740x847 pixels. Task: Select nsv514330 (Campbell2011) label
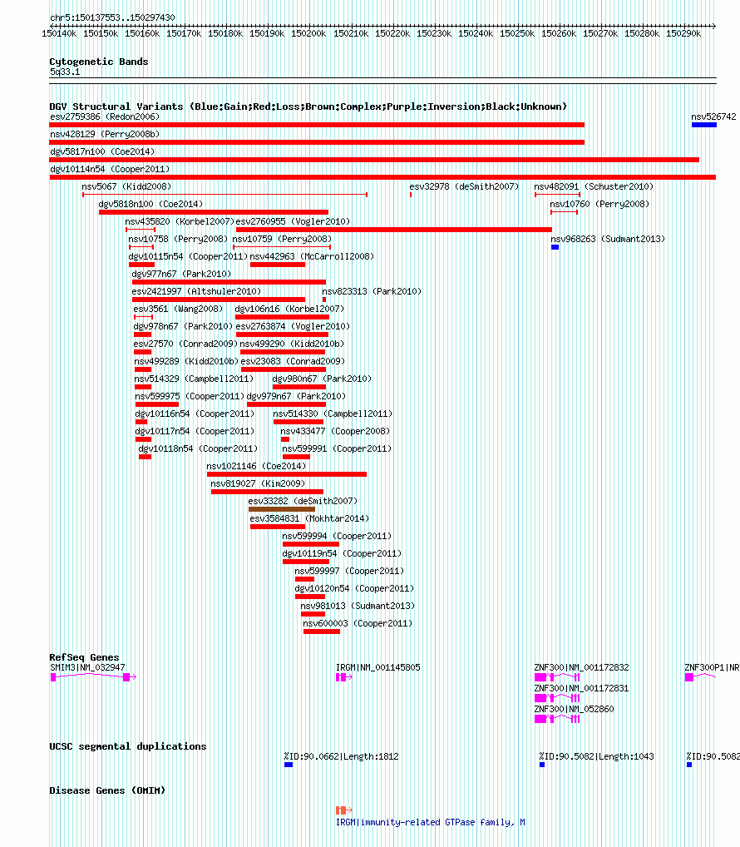click(333, 414)
